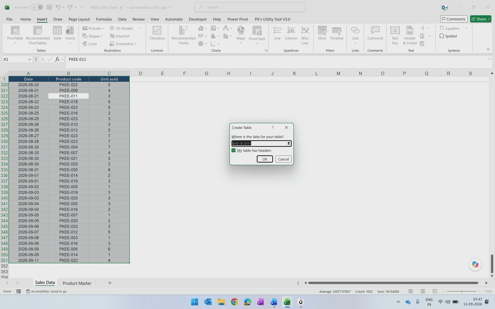
Task: Click the zoom slider handle
Action: tap(462, 291)
